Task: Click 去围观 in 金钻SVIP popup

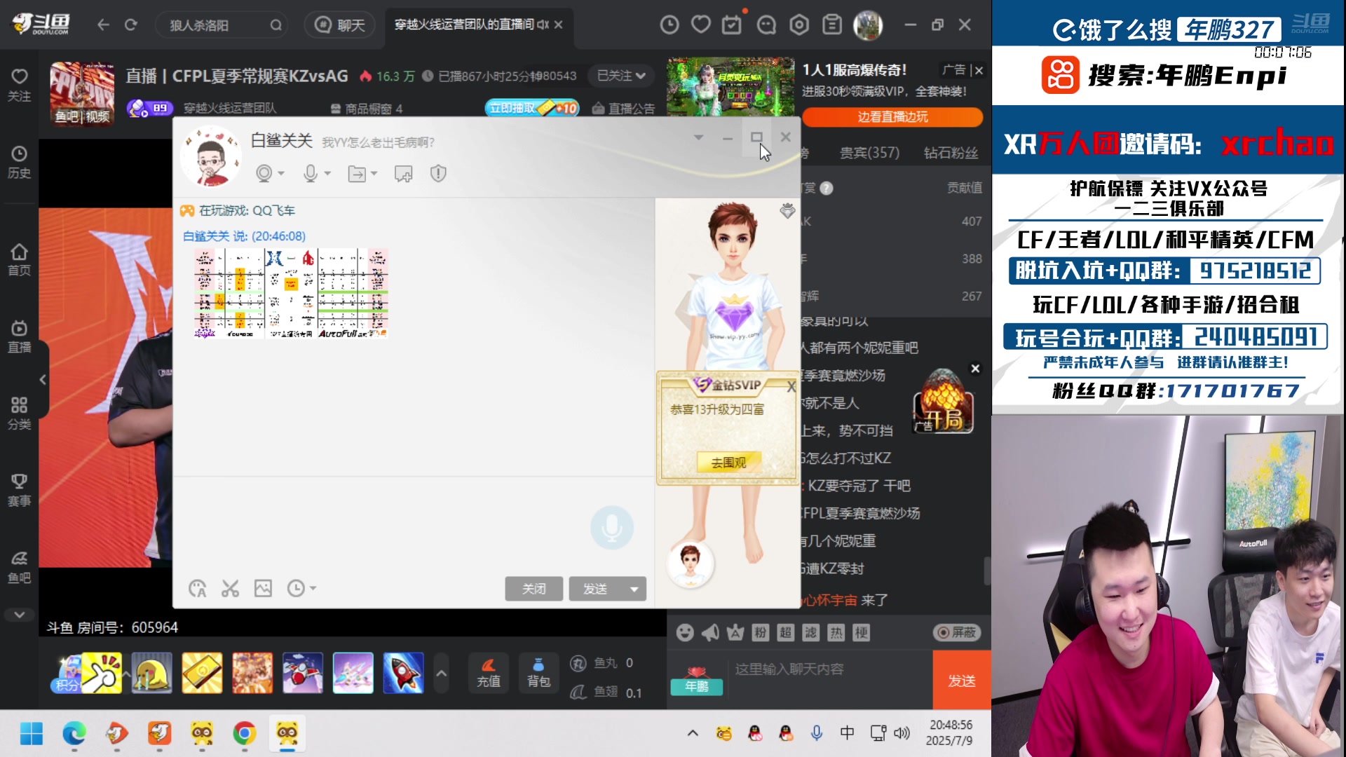Action: [x=728, y=463]
